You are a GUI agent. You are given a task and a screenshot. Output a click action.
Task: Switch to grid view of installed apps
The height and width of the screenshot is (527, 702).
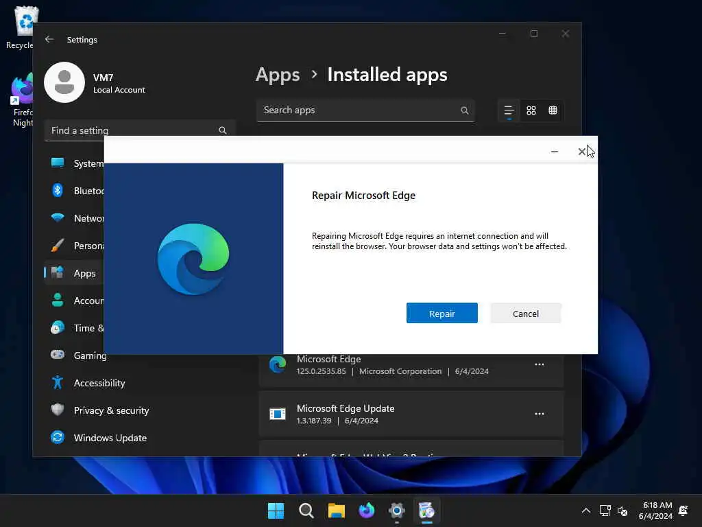point(531,110)
